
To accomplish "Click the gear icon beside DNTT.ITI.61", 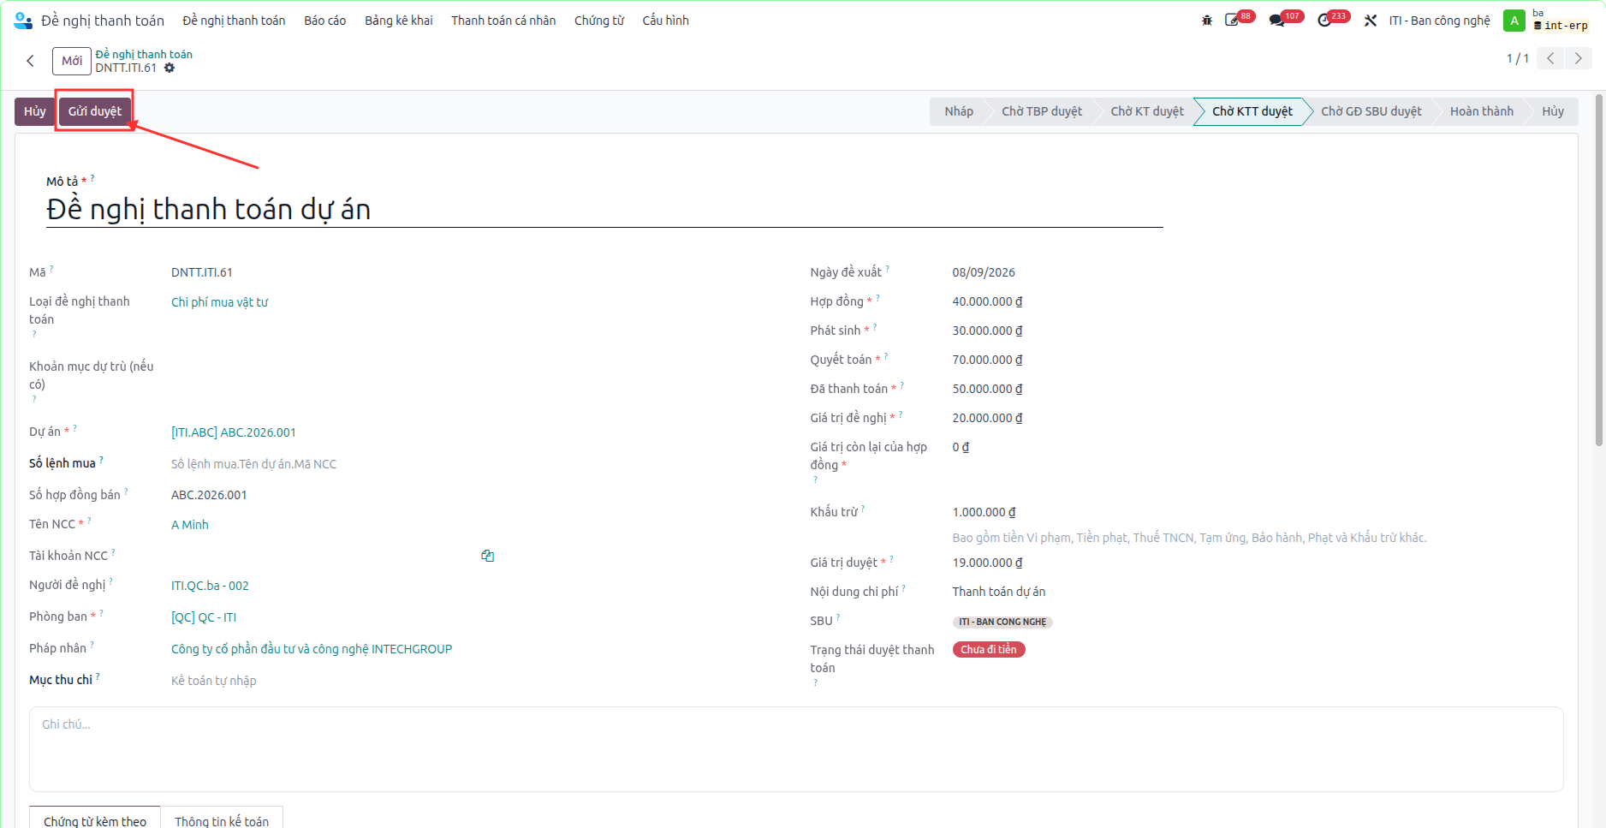I will pos(170,68).
